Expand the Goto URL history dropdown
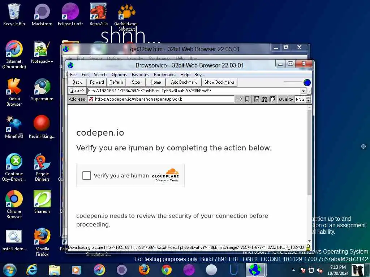The height and width of the screenshot is (277, 370). pyautogui.click(x=303, y=91)
